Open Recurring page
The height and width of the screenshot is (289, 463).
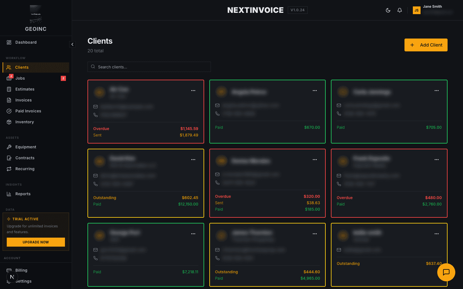[x=36, y=169]
